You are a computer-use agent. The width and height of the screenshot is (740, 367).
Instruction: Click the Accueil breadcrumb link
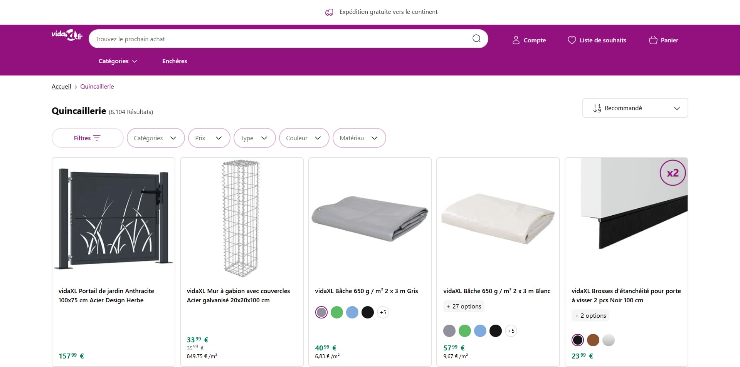(x=61, y=87)
